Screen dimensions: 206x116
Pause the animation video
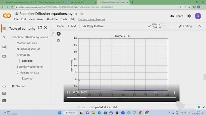[69, 92]
